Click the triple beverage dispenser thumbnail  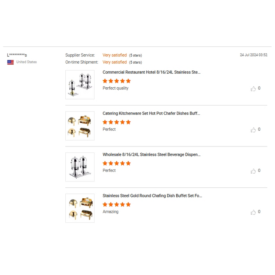tap(80, 85)
